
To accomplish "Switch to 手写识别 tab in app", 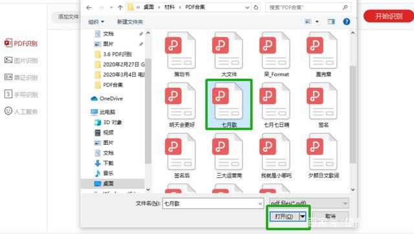I will pos(21,94).
